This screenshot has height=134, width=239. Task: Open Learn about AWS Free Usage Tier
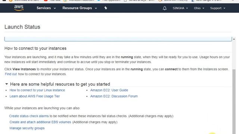click(35, 96)
